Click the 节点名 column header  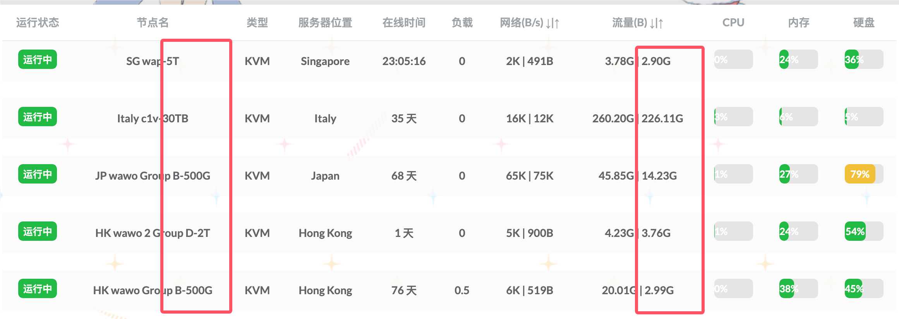click(x=153, y=23)
